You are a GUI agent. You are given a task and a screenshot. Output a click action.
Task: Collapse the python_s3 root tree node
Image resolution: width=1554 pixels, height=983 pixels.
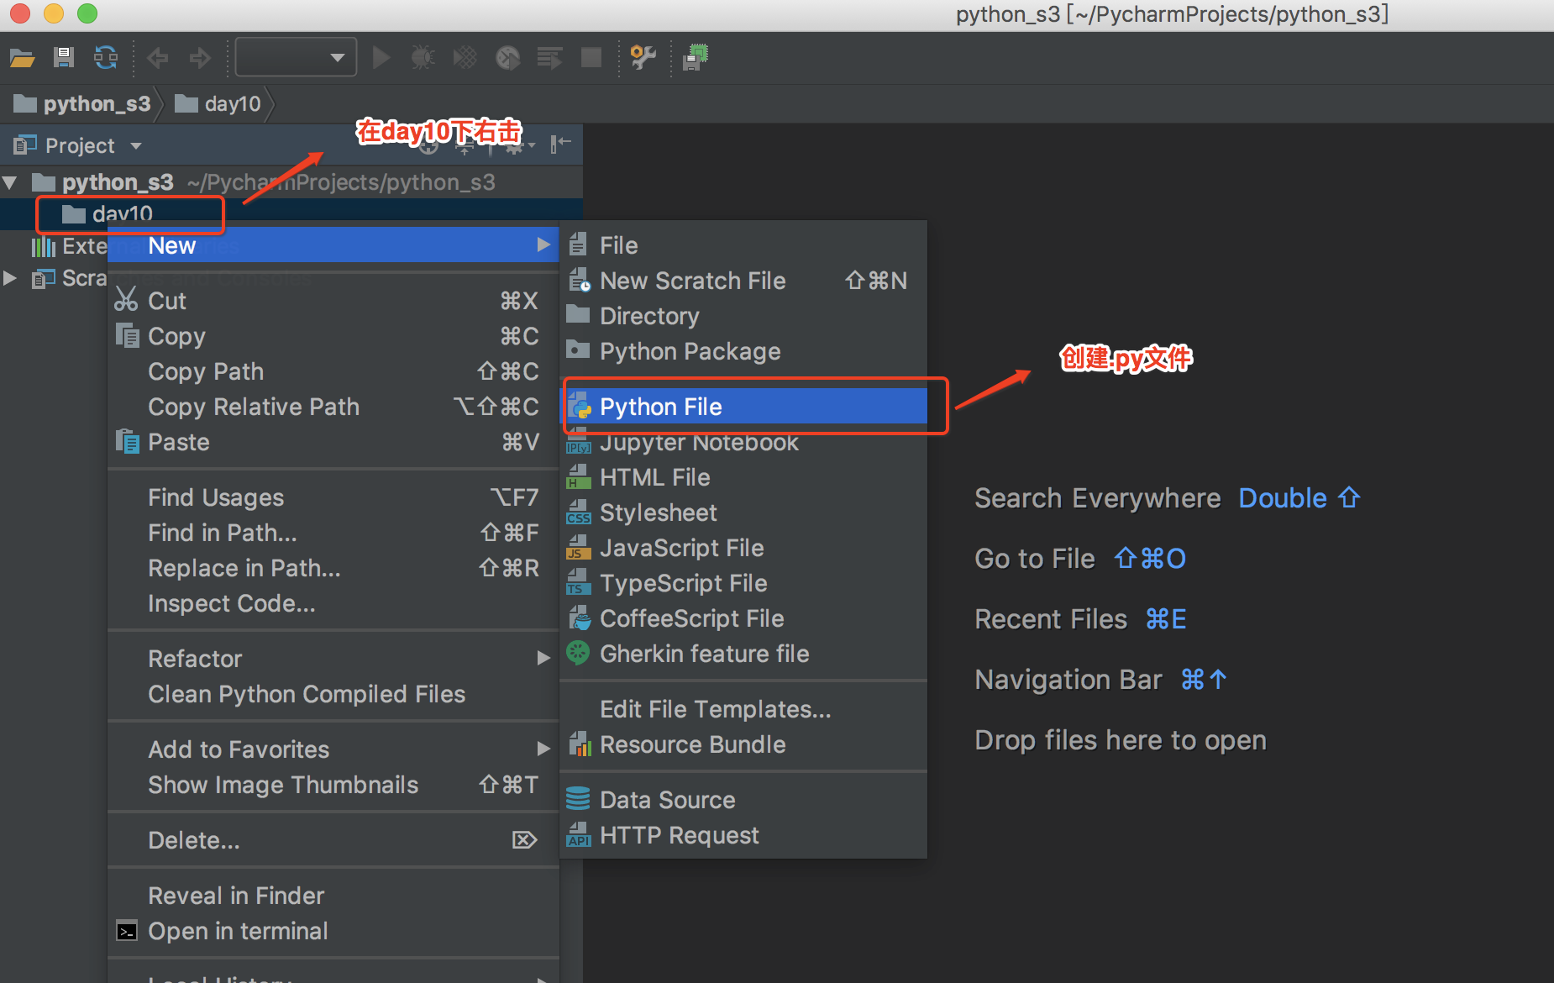coord(10,181)
